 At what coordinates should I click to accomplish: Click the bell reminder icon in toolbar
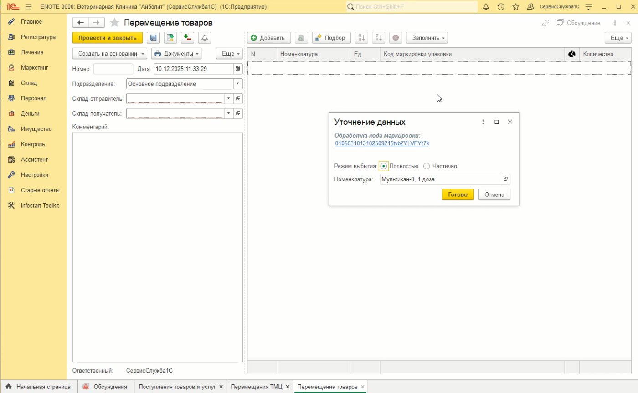[205, 38]
